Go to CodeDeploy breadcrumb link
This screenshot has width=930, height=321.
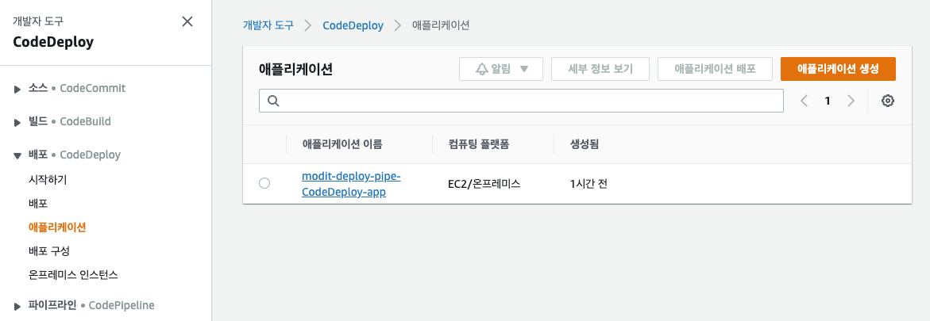(x=353, y=25)
